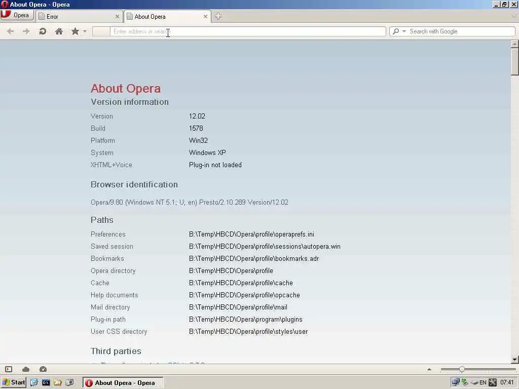The height and width of the screenshot is (389, 519).
Task: Open the Windows Start menu
Action: click(14, 382)
